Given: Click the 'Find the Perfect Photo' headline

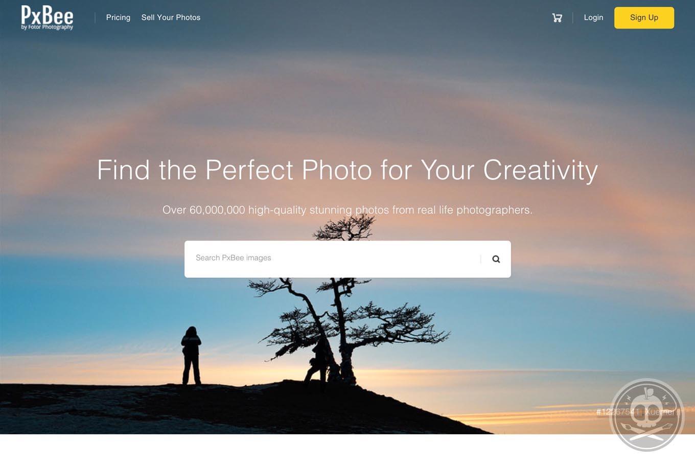Looking at the screenshot, I should point(347,170).
